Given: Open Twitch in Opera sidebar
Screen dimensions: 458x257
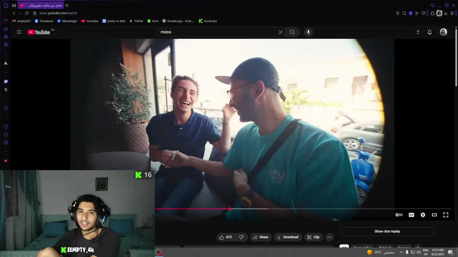Looking at the screenshot, I should pos(6,82).
